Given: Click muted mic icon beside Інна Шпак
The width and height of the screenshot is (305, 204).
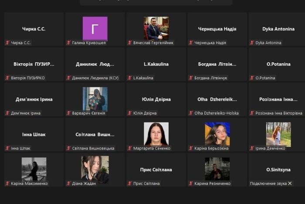Looking at the screenshot, I should [x=7, y=148].
